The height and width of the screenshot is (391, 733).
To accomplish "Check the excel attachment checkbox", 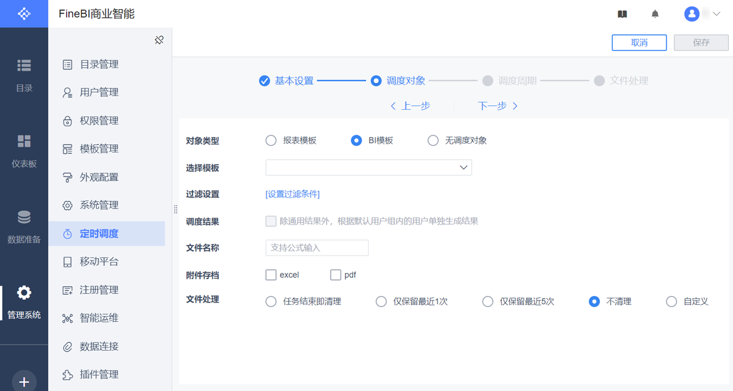I will (271, 275).
